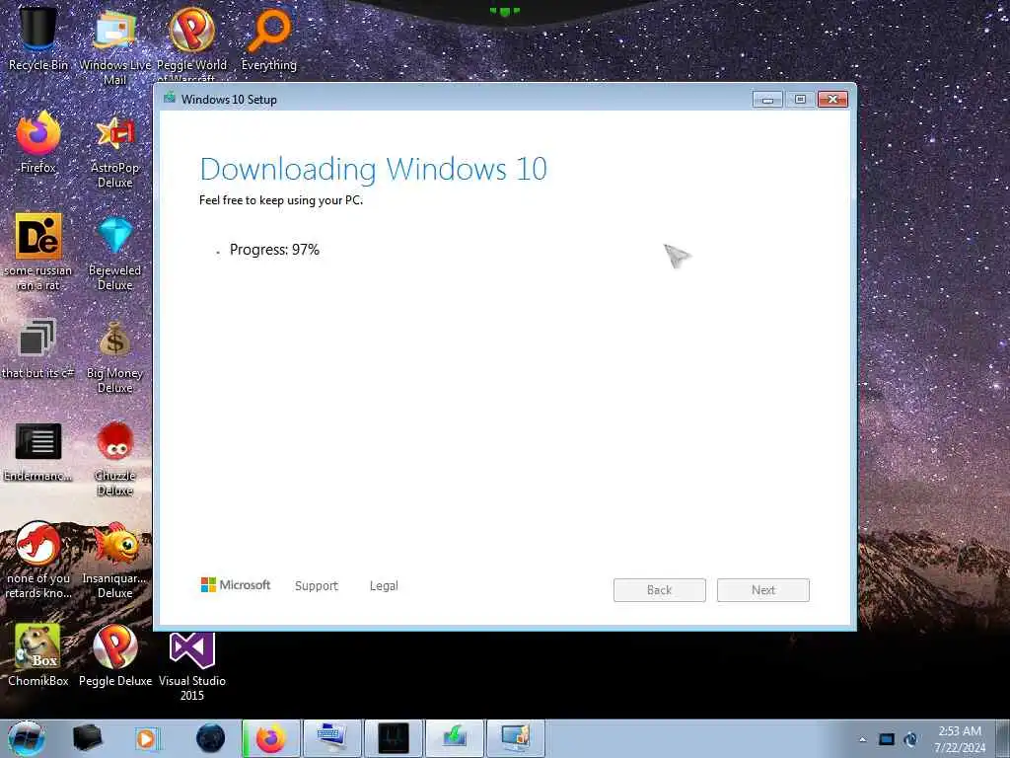The height and width of the screenshot is (758, 1010).
Task: Select Peggle World of Warcraft icon
Action: coord(191,42)
